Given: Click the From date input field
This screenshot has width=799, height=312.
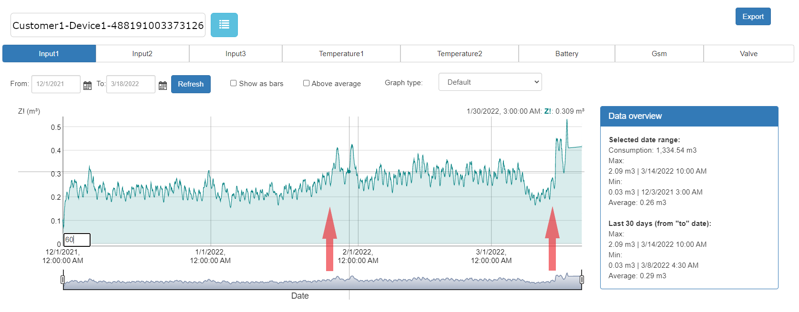Looking at the screenshot, I should click(x=55, y=84).
